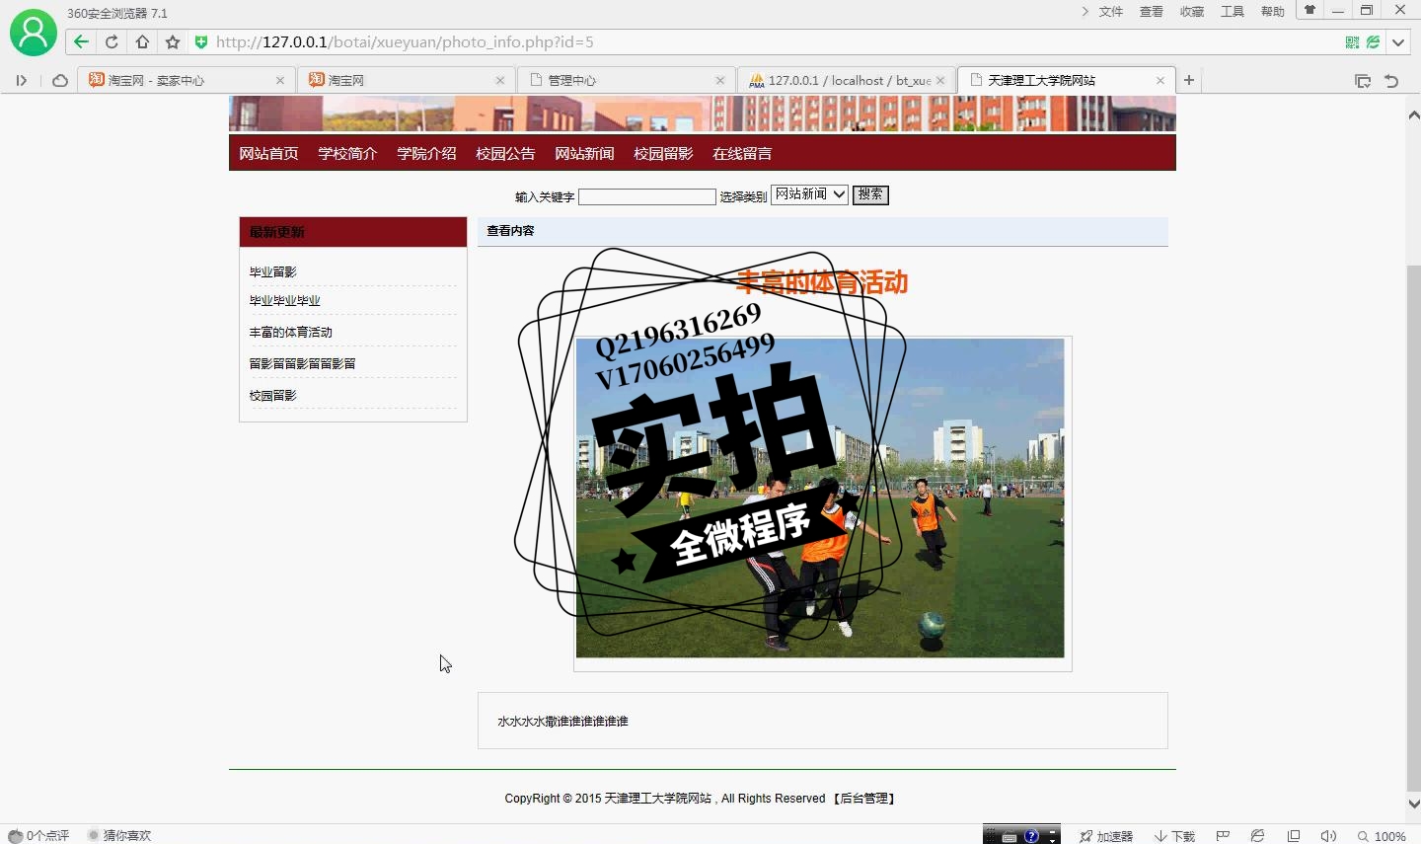
Task: Adjust the 100% zoom level control
Action: 1382,836
